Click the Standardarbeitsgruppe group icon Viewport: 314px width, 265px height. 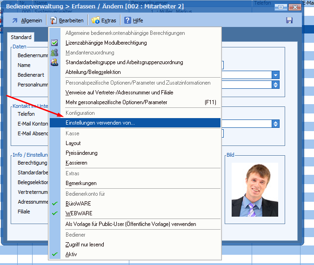(x=54, y=62)
